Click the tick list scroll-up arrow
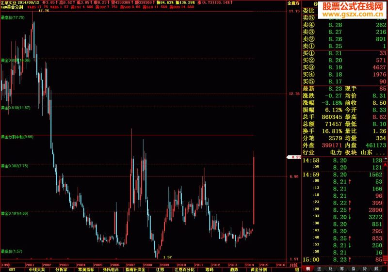The width and height of the screenshot is (388, 272). [x=385, y=164]
